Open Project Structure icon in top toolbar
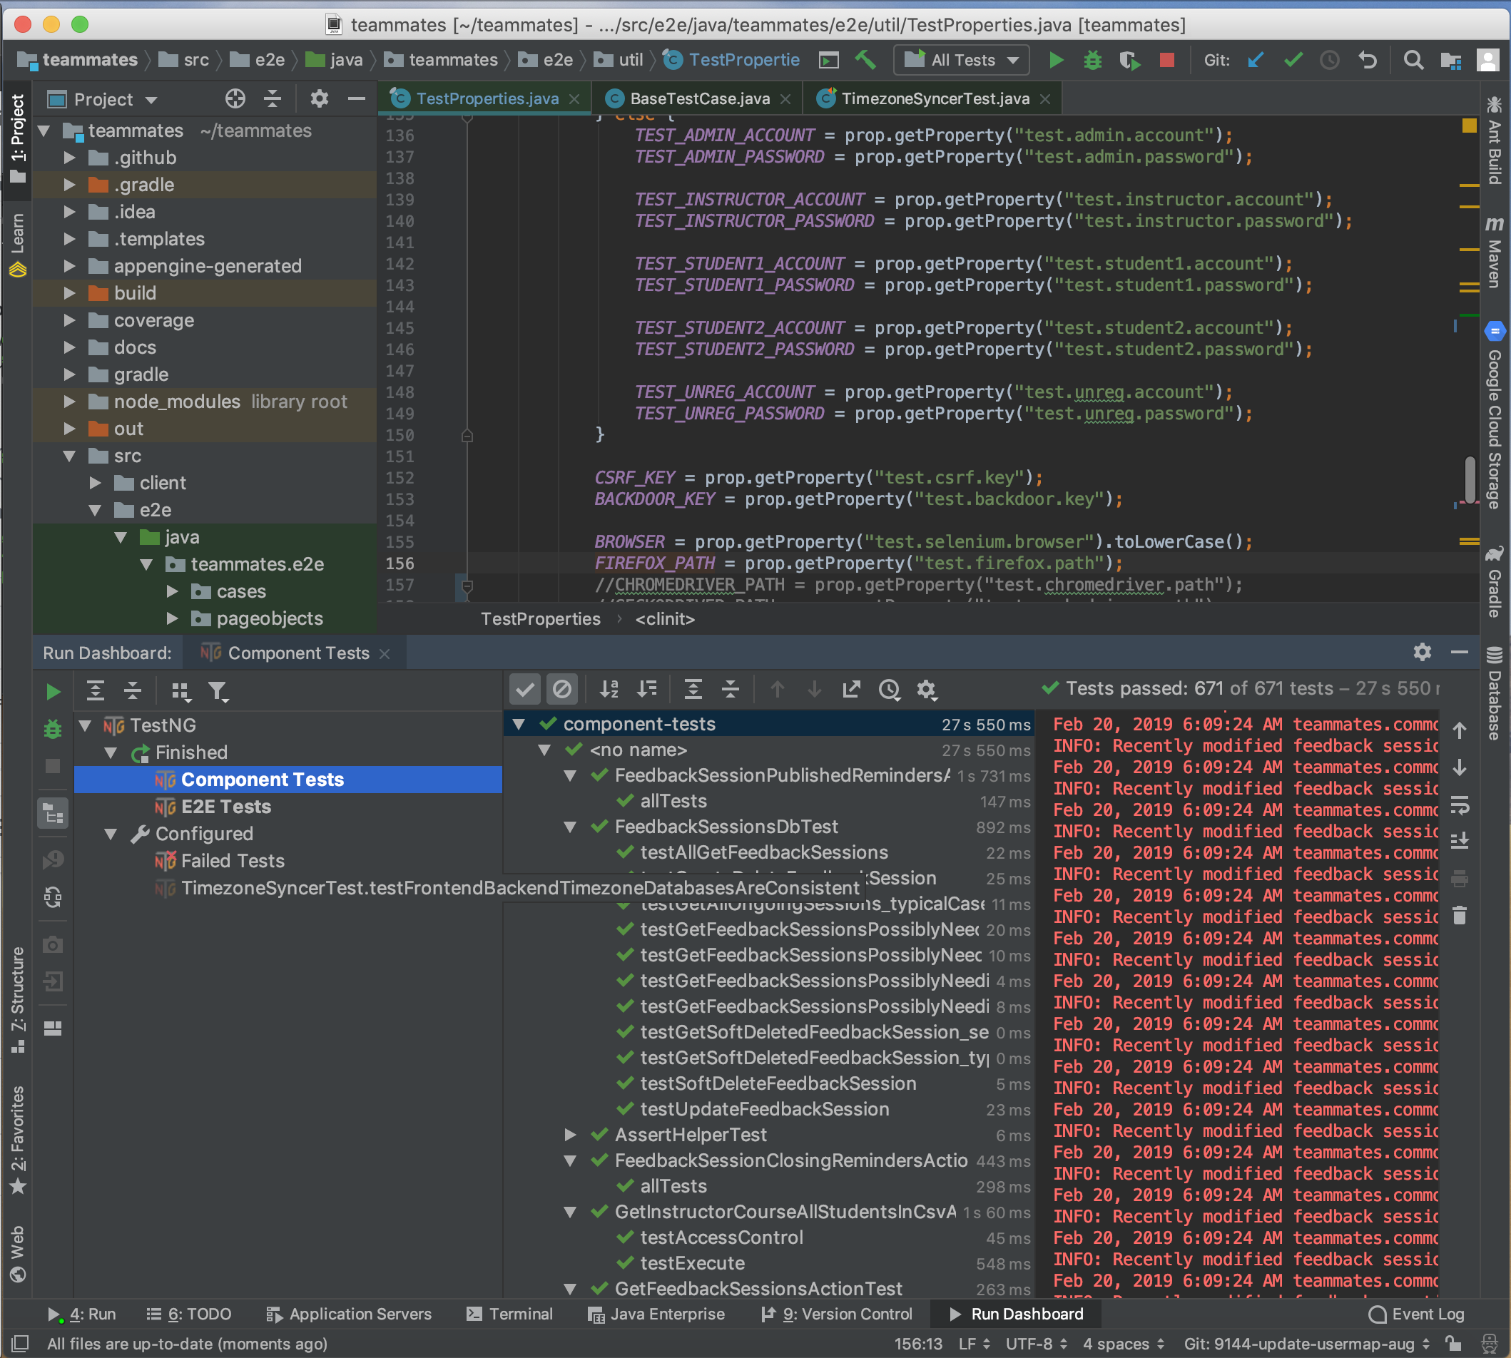 [x=1450, y=60]
